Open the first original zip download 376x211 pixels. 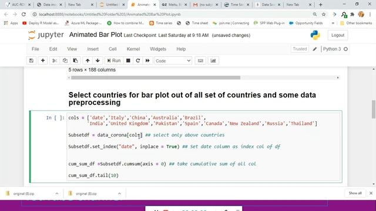point(23,193)
